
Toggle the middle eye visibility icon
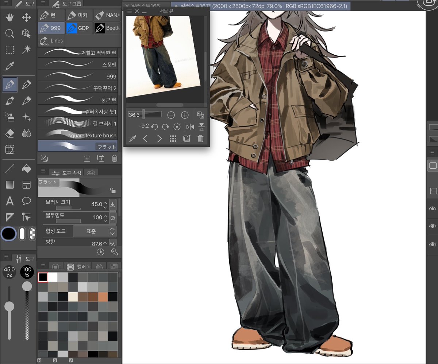pyautogui.click(x=433, y=226)
